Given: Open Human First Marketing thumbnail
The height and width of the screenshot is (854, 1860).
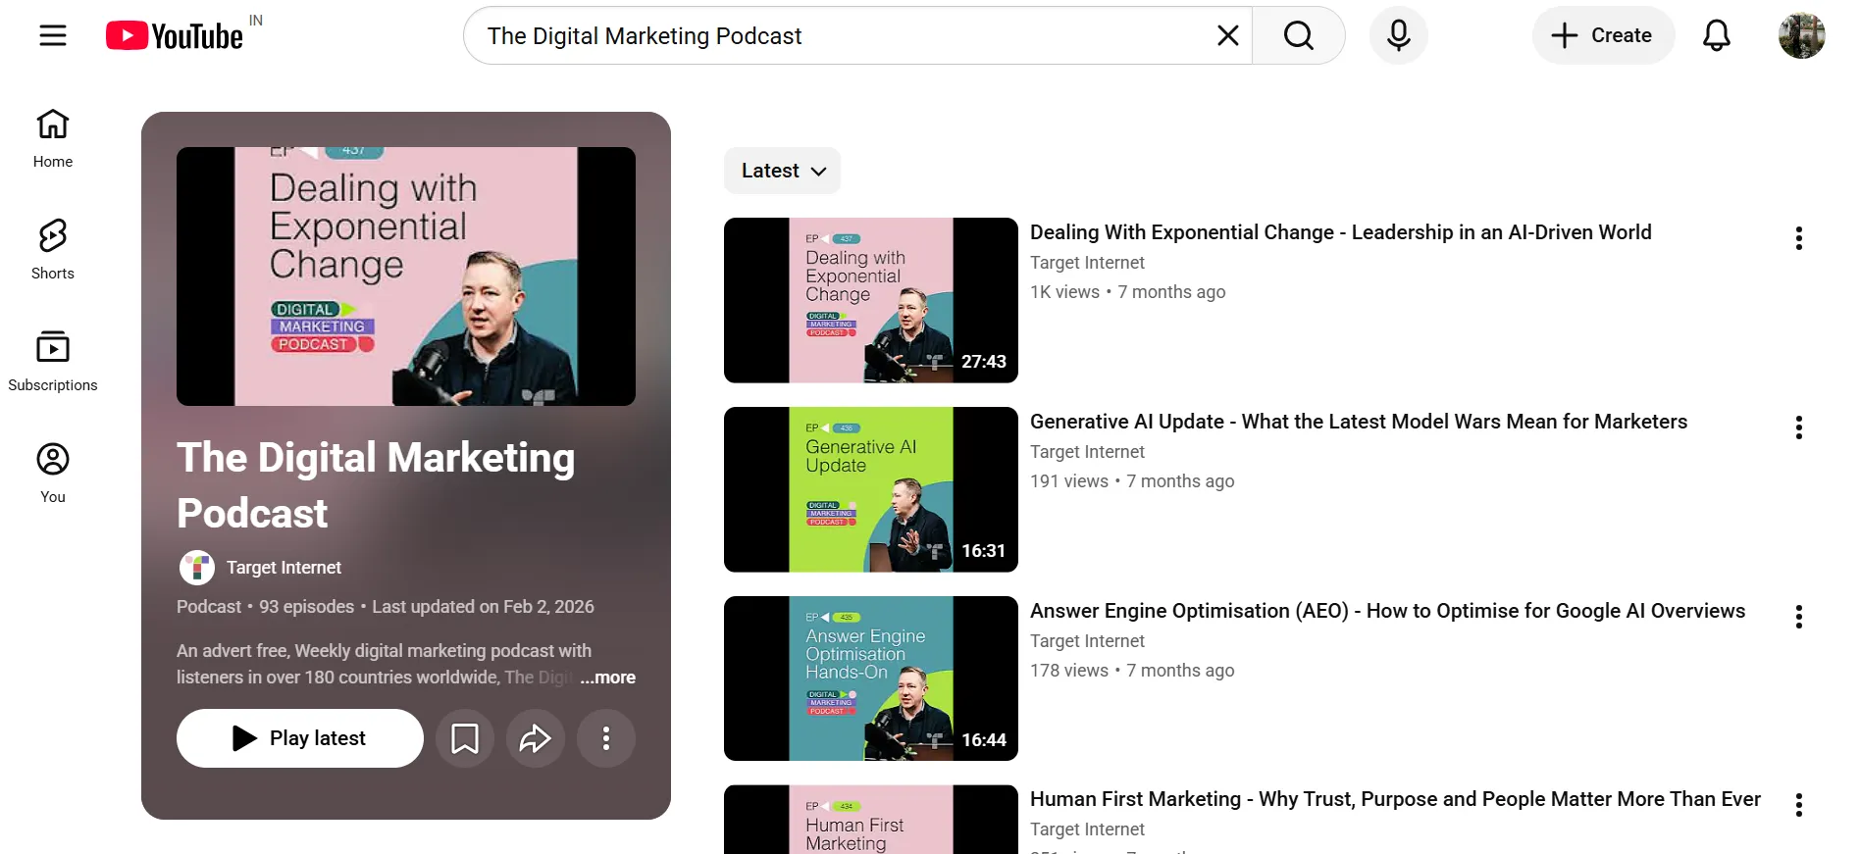Looking at the screenshot, I should (x=871, y=820).
